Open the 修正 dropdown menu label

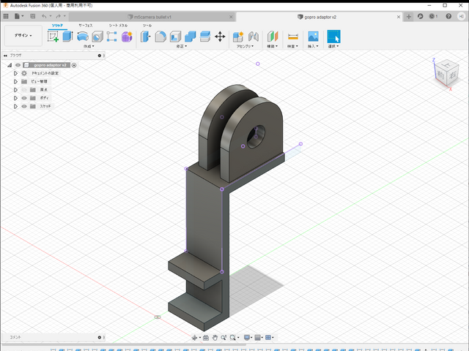point(180,47)
